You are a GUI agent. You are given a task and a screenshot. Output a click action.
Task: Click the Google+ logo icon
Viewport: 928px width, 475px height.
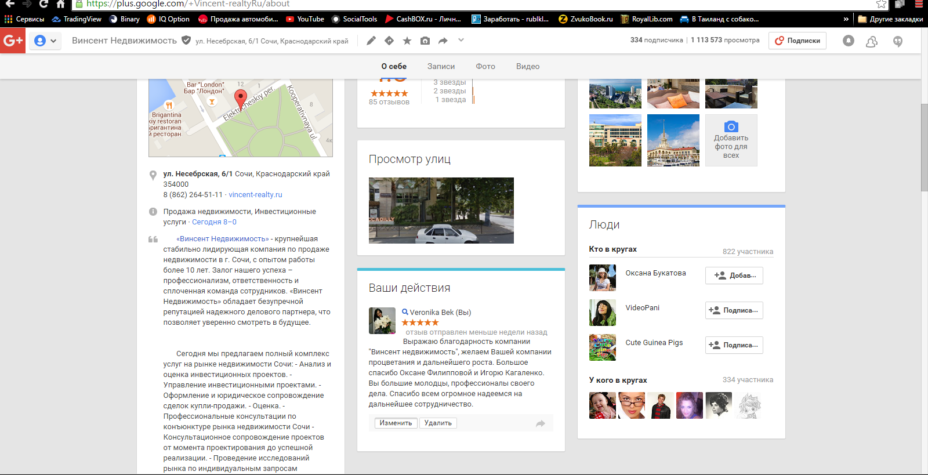point(13,41)
